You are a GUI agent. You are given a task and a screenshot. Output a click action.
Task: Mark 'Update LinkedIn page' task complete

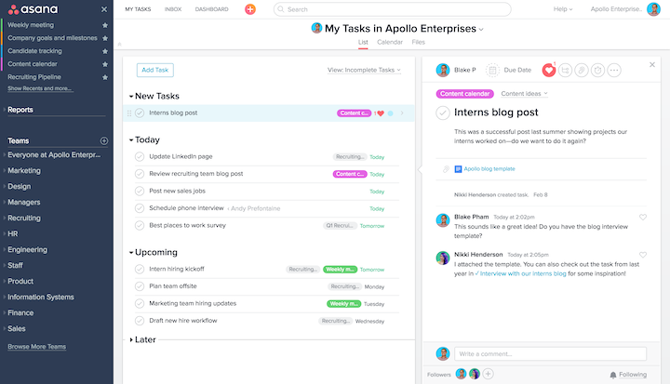140,156
